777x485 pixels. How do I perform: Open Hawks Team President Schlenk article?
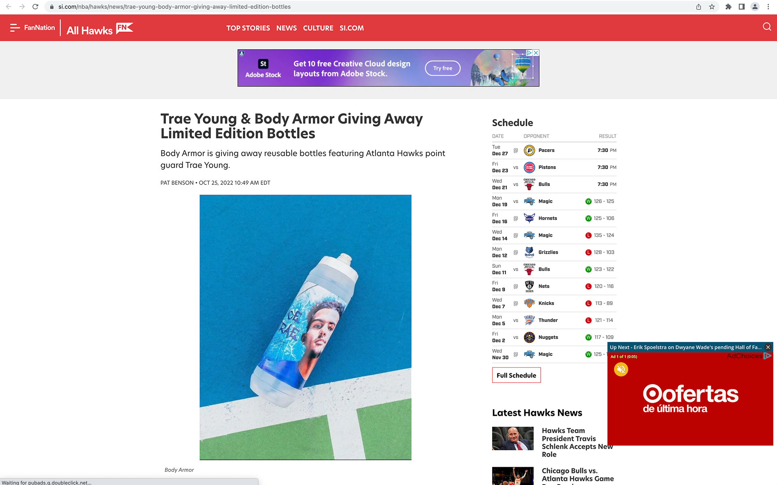577,442
